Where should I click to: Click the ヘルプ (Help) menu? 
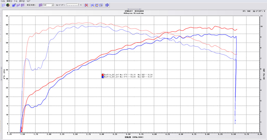coord(28,1)
